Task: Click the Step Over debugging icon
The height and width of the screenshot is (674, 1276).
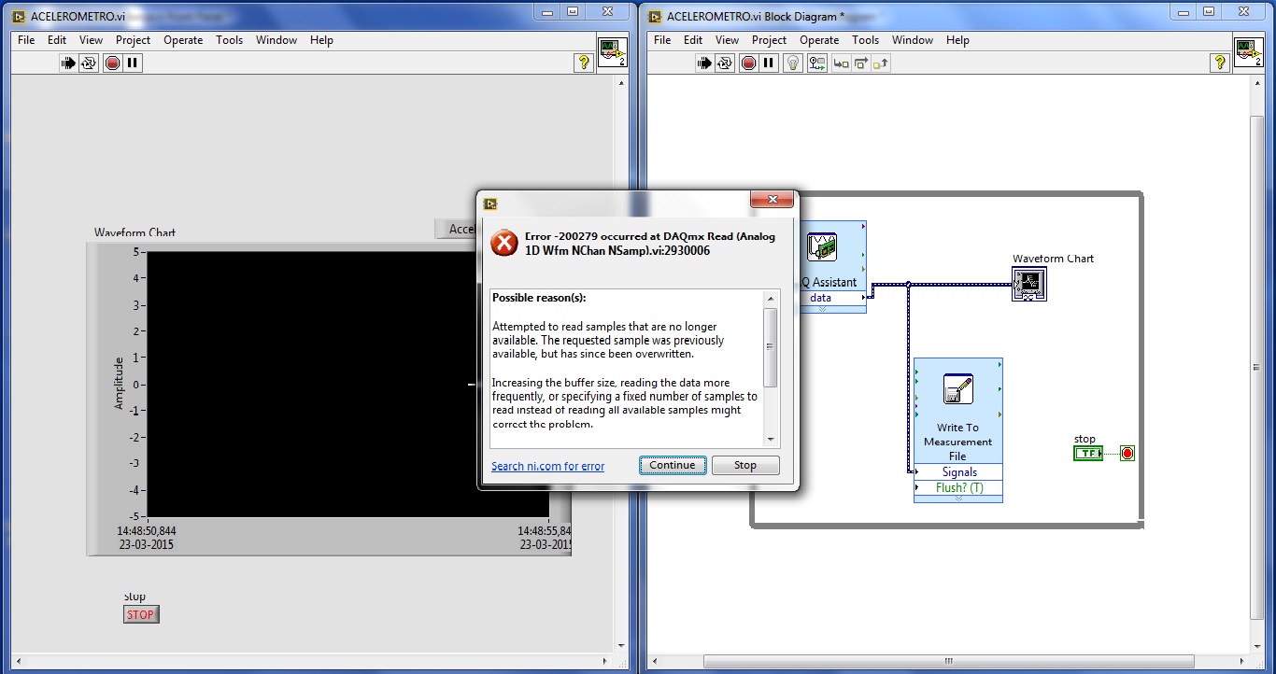Action: coord(860,63)
